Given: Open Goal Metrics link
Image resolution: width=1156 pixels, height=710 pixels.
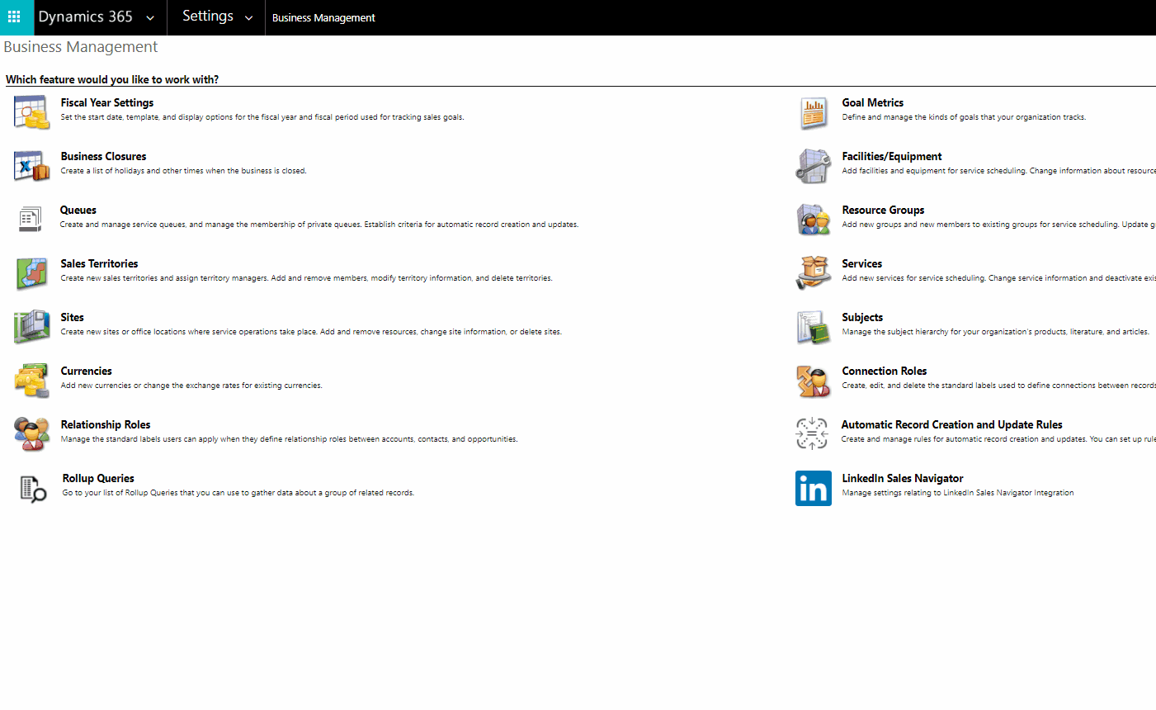Looking at the screenshot, I should click(x=872, y=102).
